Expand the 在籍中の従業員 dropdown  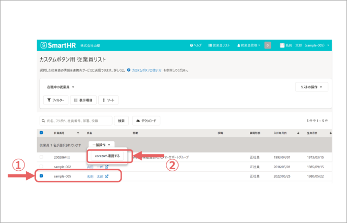[x=61, y=87]
